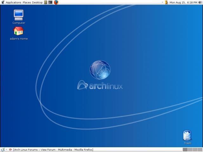Click the yellow buddy figure tray icon

[166, 2]
